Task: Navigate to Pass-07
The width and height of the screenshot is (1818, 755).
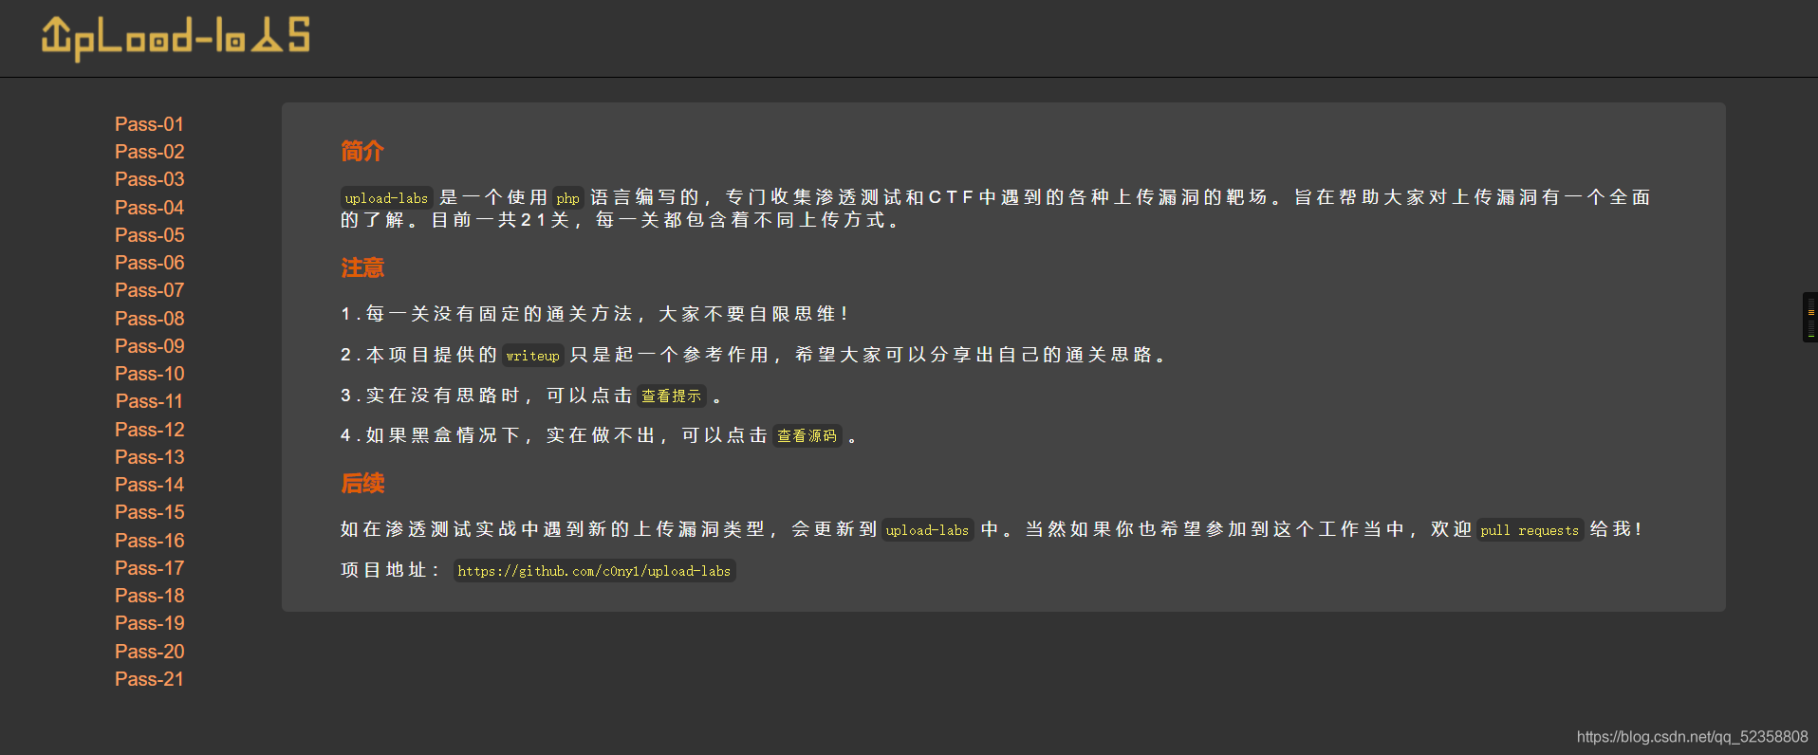Action: (149, 290)
